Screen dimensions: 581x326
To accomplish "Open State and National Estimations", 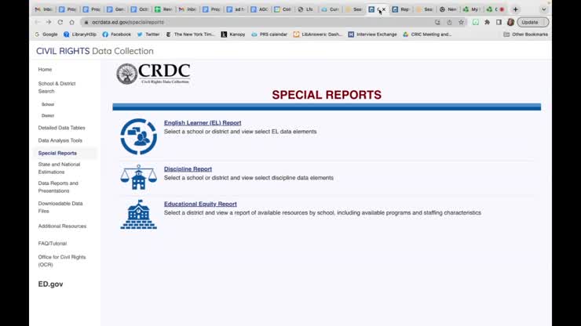I will coord(59,168).
